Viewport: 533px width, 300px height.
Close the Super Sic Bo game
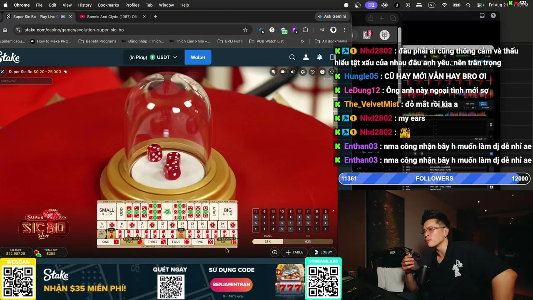point(2,72)
